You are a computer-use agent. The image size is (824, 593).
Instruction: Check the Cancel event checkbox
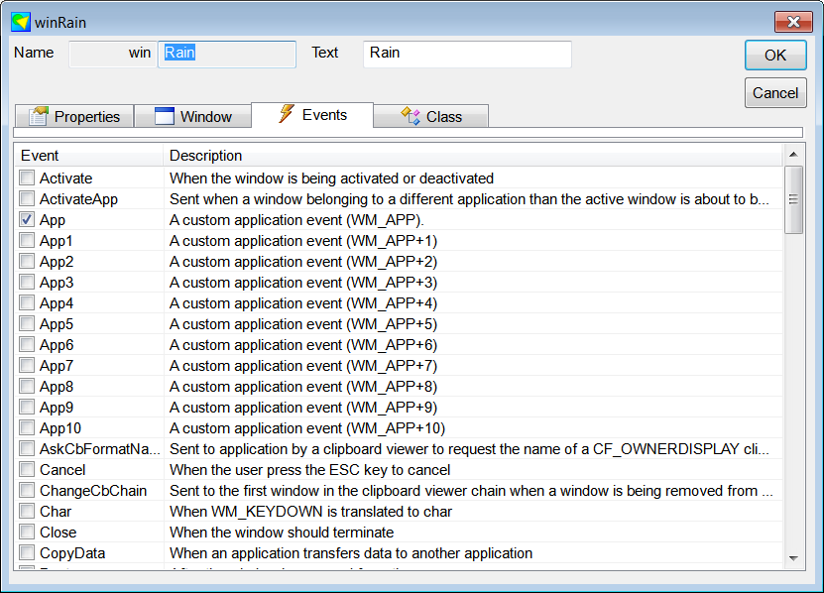point(27,469)
